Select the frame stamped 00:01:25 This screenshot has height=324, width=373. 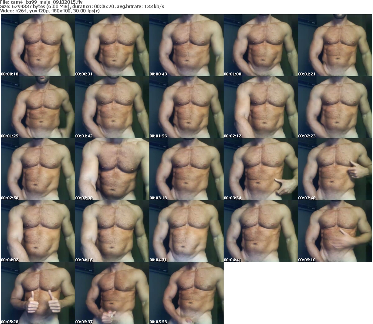click(38, 107)
